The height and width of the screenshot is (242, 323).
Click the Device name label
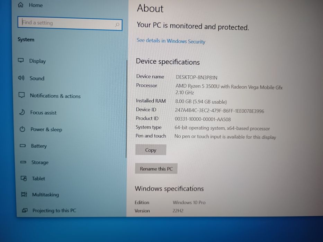(x=150, y=76)
